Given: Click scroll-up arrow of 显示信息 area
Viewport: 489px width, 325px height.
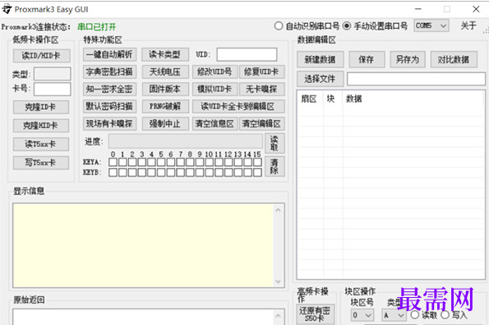Looking at the screenshot, I should point(278,210).
